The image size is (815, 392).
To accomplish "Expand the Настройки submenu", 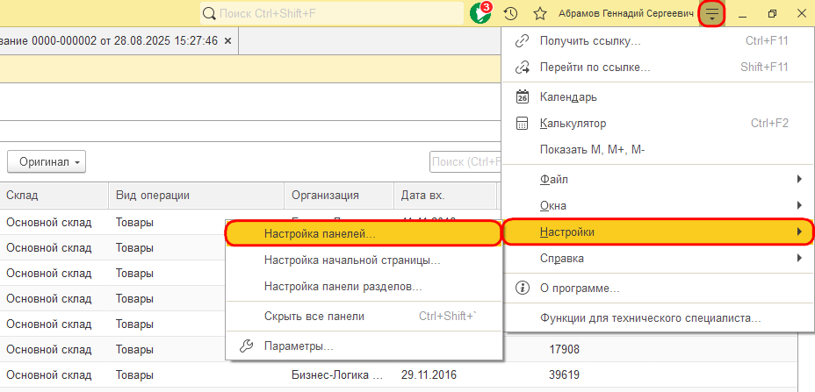I will [658, 232].
